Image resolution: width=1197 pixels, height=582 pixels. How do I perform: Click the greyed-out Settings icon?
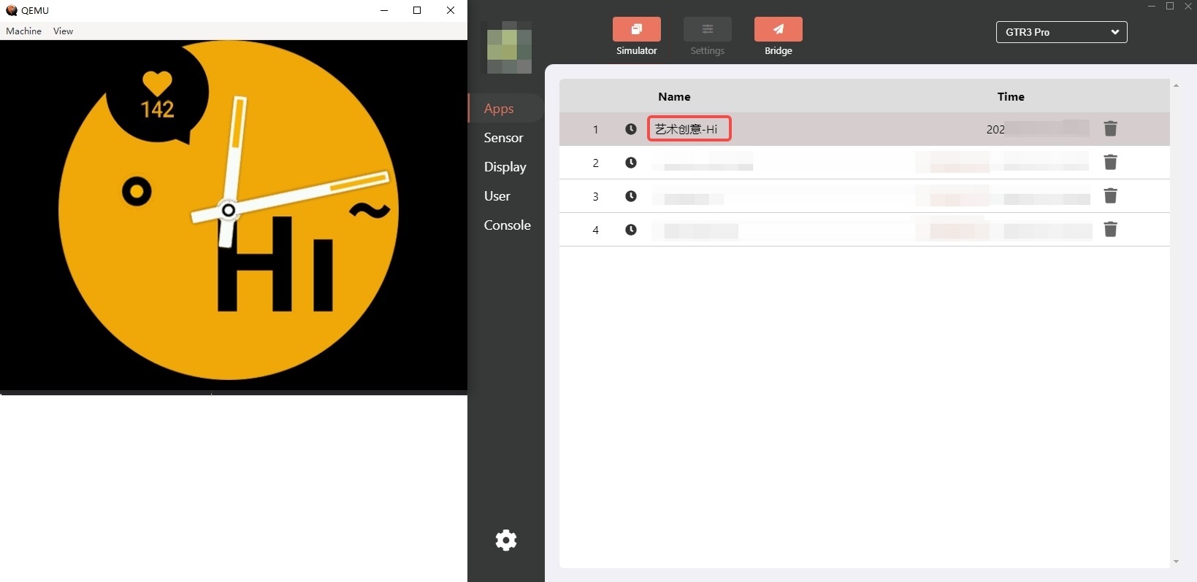coord(707,30)
